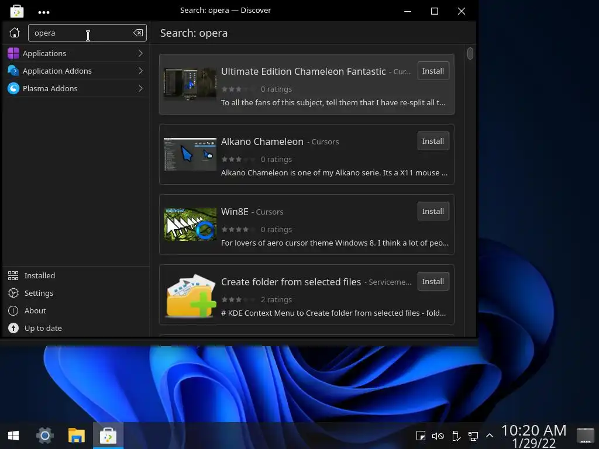Open the three-dot menu in title bar
This screenshot has height=449, width=599.
click(x=44, y=12)
